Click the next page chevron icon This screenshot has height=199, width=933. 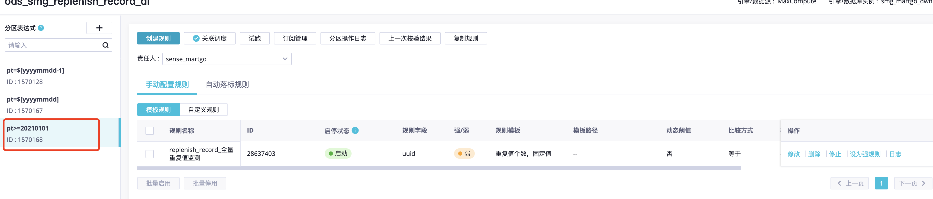[x=923, y=183]
